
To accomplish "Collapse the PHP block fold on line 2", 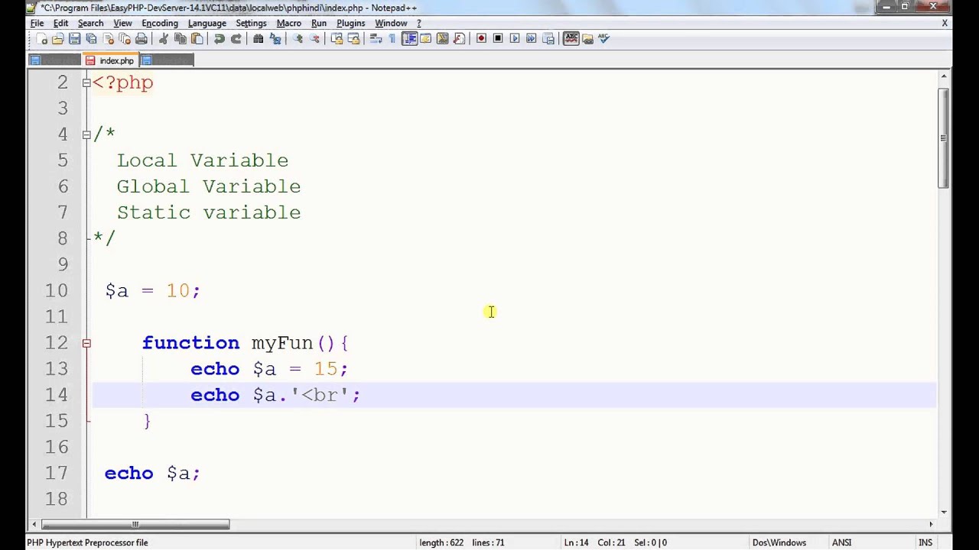I will (x=86, y=82).
